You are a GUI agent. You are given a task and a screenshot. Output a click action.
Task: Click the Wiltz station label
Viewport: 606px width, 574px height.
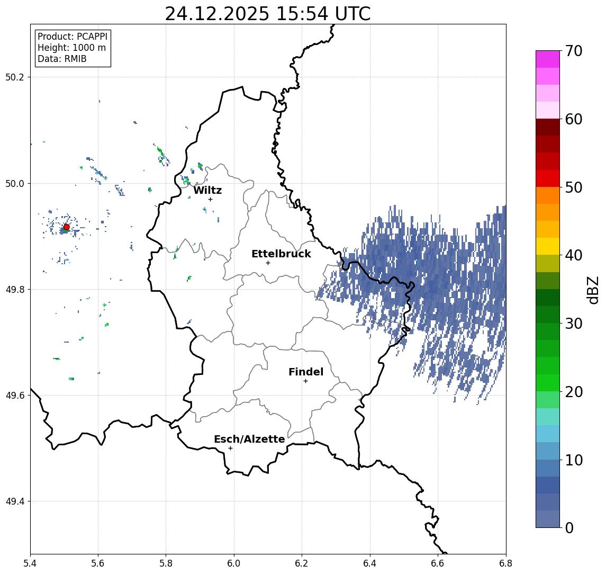207,190
